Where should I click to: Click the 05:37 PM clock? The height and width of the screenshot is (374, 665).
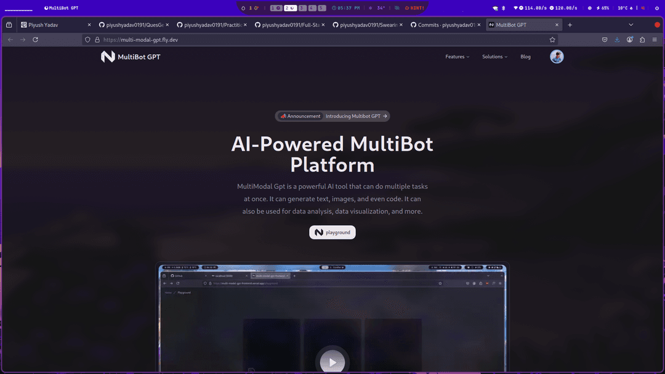click(345, 8)
